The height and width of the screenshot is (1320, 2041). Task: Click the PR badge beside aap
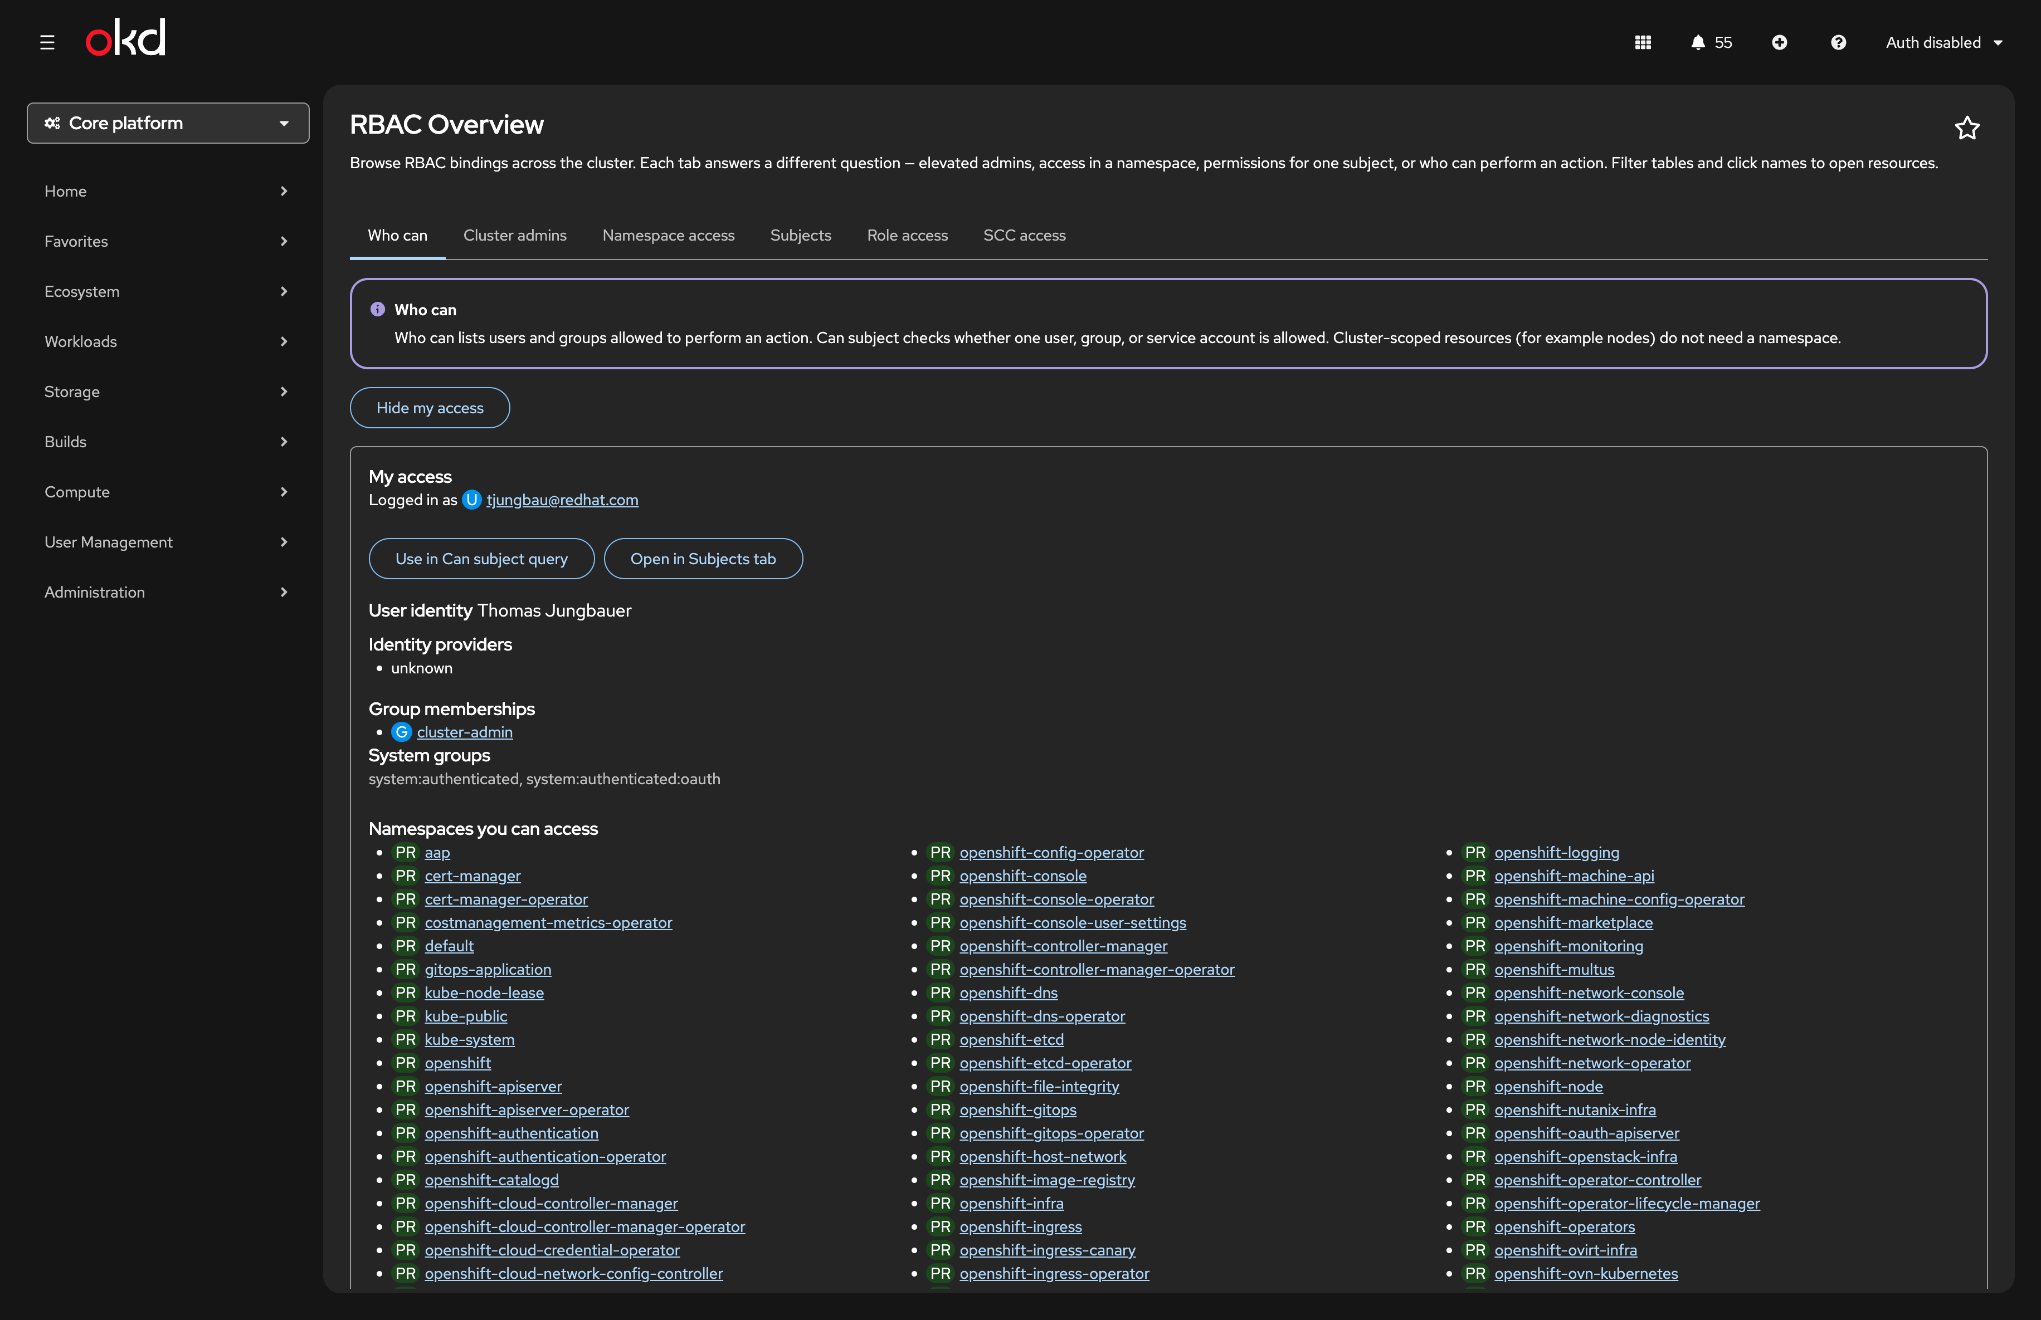405,853
